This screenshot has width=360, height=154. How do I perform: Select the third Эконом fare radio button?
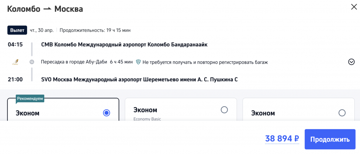[x=342, y=113]
